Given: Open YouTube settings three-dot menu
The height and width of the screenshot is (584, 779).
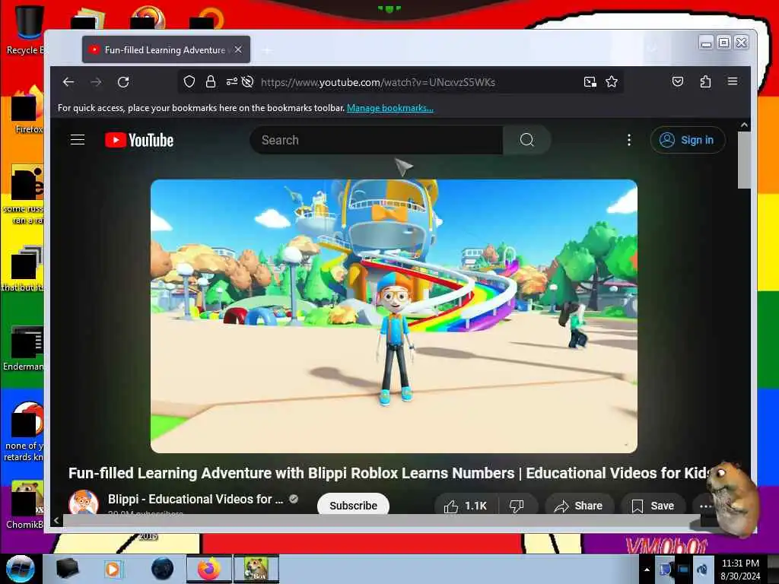Looking at the screenshot, I should pyautogui.click(x=629, y=140).
